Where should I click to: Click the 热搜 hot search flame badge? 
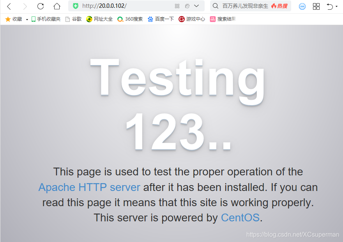pyautogui.click(x=279, y=6)
